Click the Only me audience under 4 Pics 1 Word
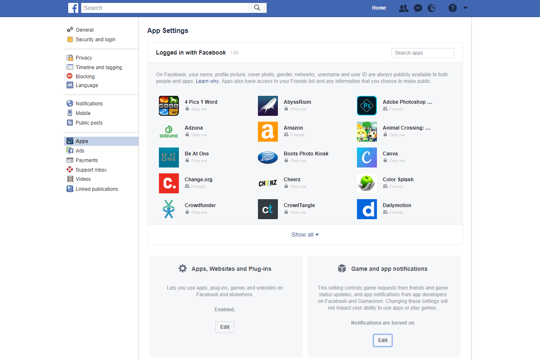 [x=196, y=109]
